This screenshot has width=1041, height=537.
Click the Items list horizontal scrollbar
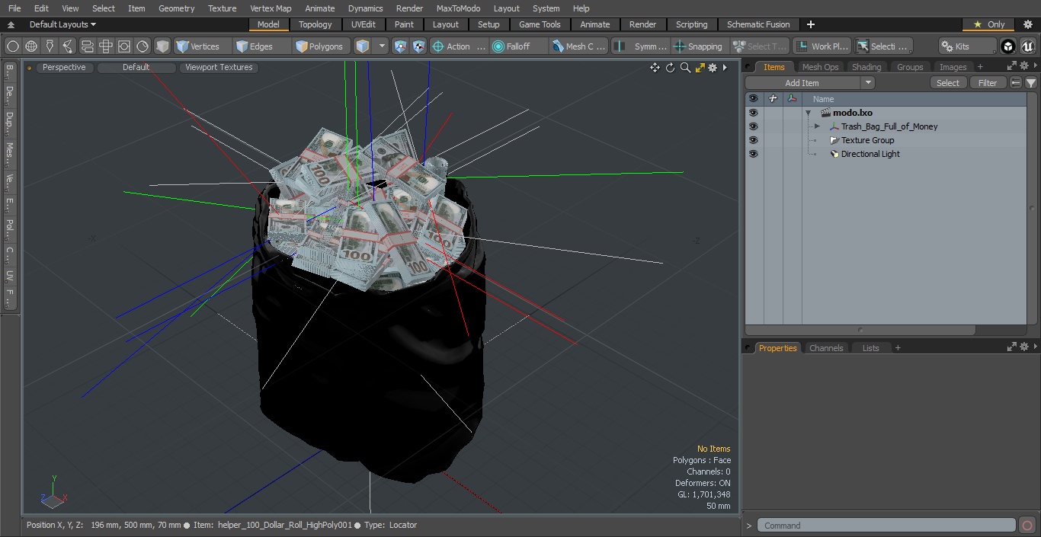click(x=860, y=331)
